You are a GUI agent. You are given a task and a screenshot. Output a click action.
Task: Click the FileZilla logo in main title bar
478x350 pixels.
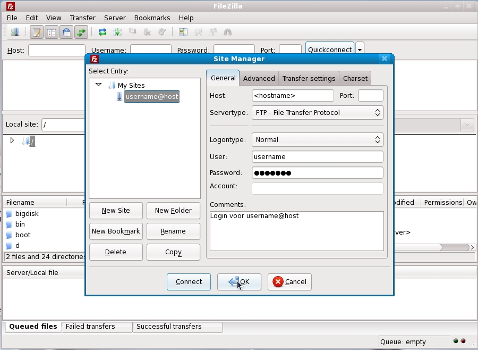[11, 6]
